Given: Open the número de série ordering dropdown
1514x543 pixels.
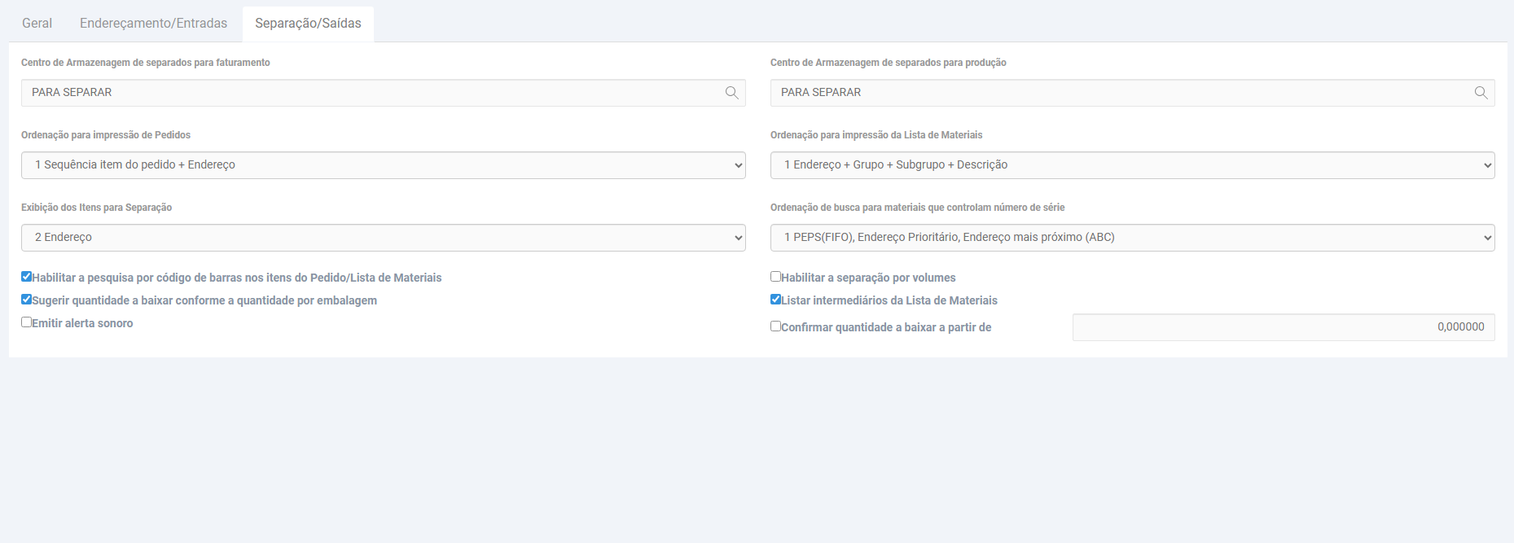Looking at the screenshot, I should pyautogui.click(x=1132, y=238).
